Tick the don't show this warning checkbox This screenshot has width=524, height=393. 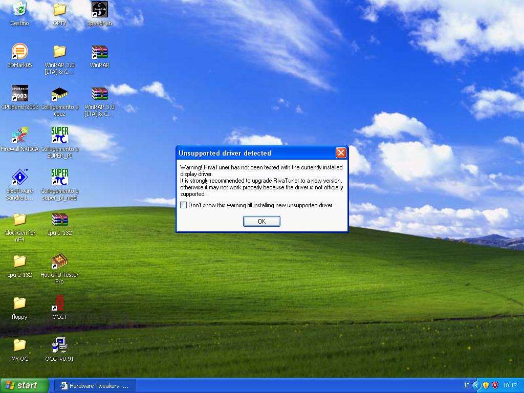[x=184, y=205]
